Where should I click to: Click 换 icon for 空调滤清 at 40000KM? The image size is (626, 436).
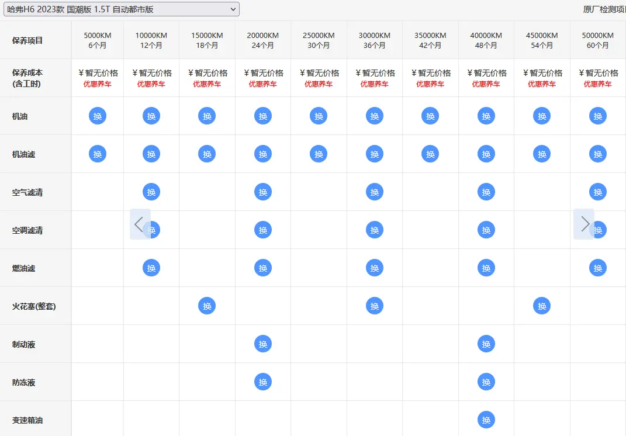pyautogui.click(x=486, y=230)
